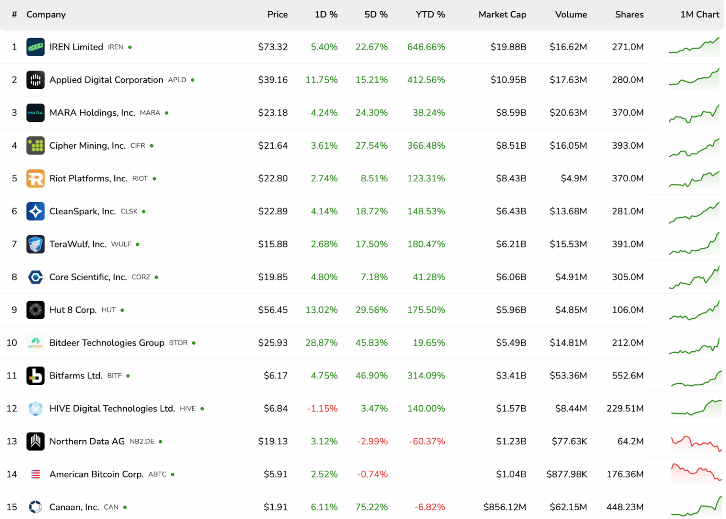Click the IREN Limited company logo
The height and width of the screenshot is (519, 726).
[35, 47]
